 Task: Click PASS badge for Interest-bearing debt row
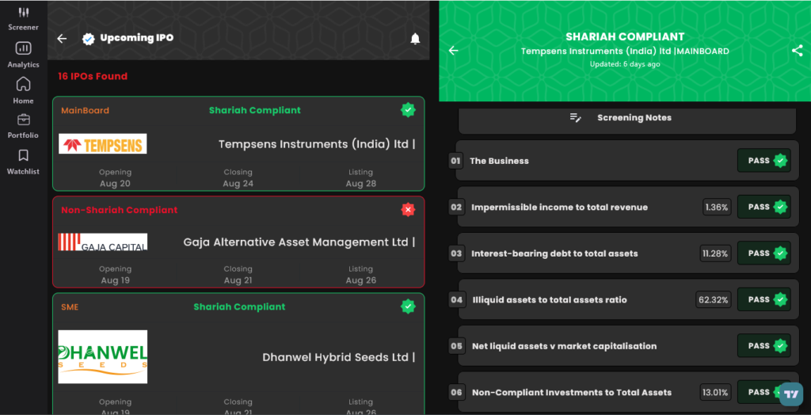[764, 253]
